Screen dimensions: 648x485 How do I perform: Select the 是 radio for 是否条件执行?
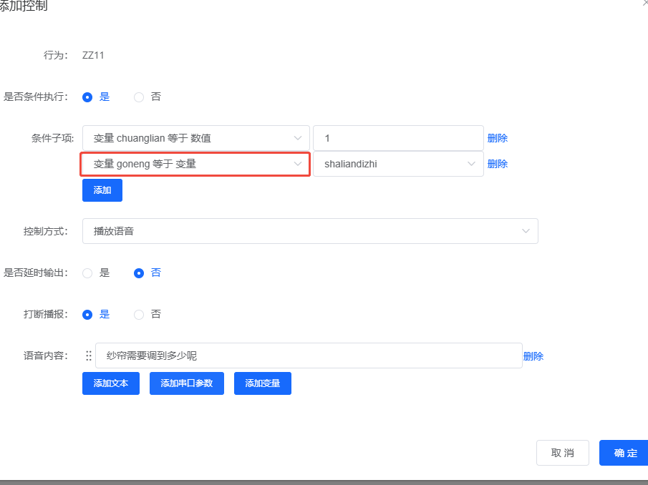coord(88,97)
